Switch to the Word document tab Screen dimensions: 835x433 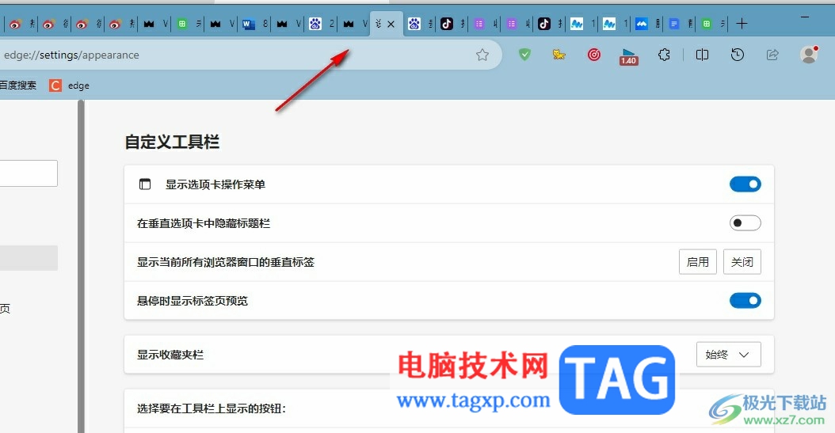point(255,24)
